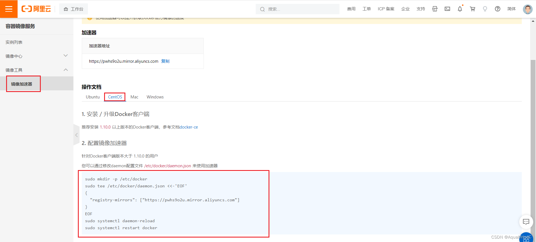
Task: Open the shopping cart
Action: (472, 9)
